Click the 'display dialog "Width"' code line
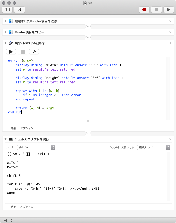 tap(68, 65)
